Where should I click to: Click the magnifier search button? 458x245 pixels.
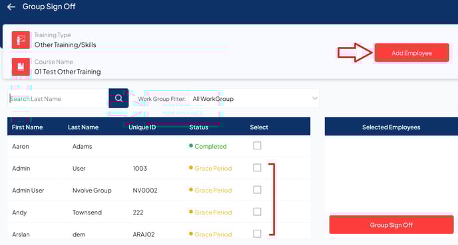pyautogui.click(x=118, y=98)
